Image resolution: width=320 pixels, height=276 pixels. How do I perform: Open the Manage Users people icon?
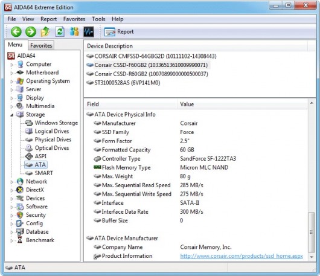tap(74, 31)
